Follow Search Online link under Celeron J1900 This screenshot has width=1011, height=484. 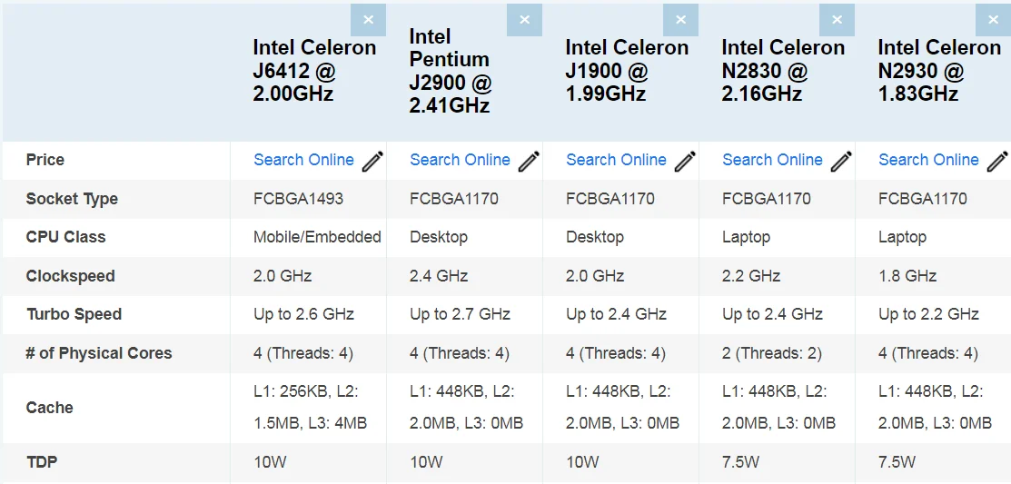[x=616, y=160]
